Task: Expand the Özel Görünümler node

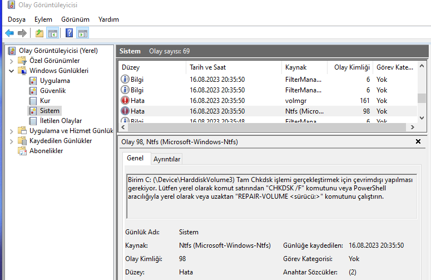Action: tap(12, 61)
